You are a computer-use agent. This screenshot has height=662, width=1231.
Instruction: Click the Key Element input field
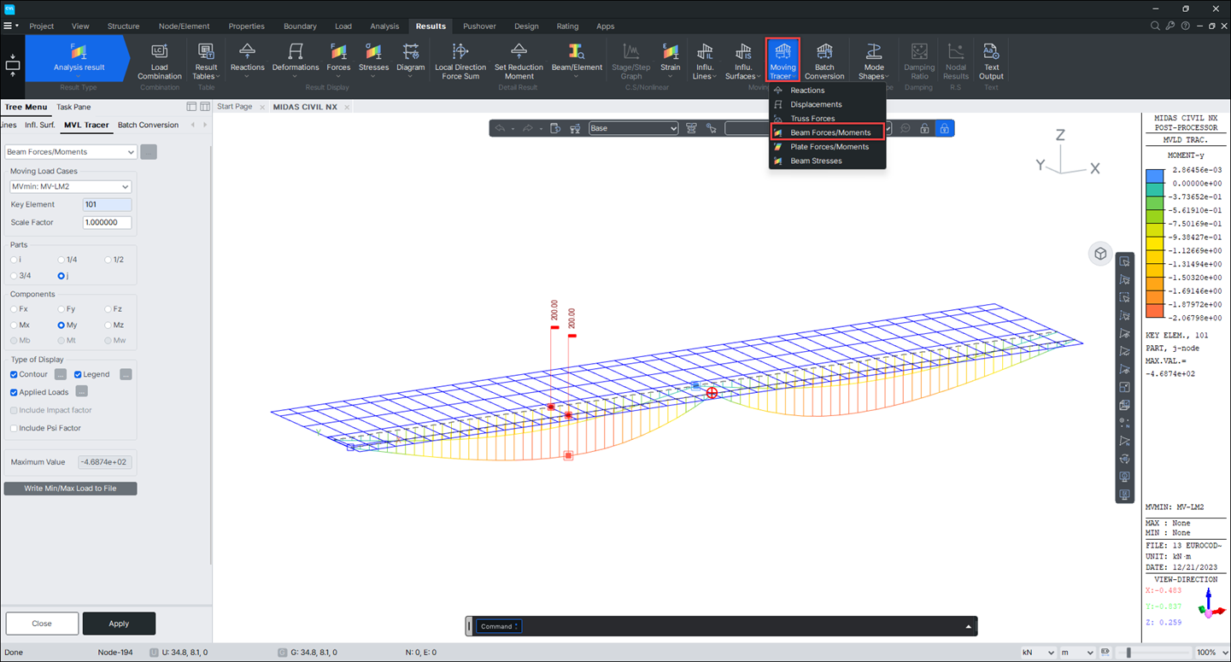(x=107, y=205)
